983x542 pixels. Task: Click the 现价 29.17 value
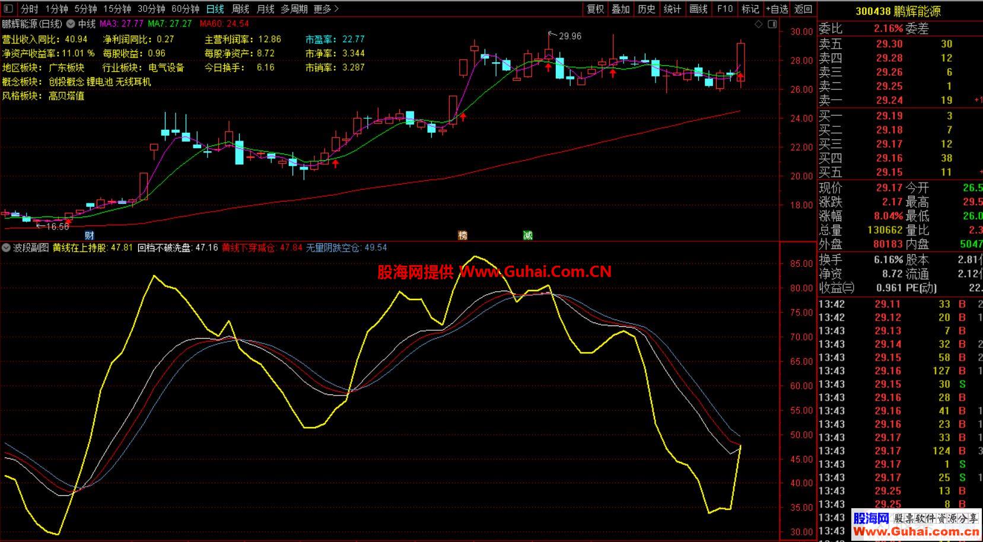click(x=889, y=187)
